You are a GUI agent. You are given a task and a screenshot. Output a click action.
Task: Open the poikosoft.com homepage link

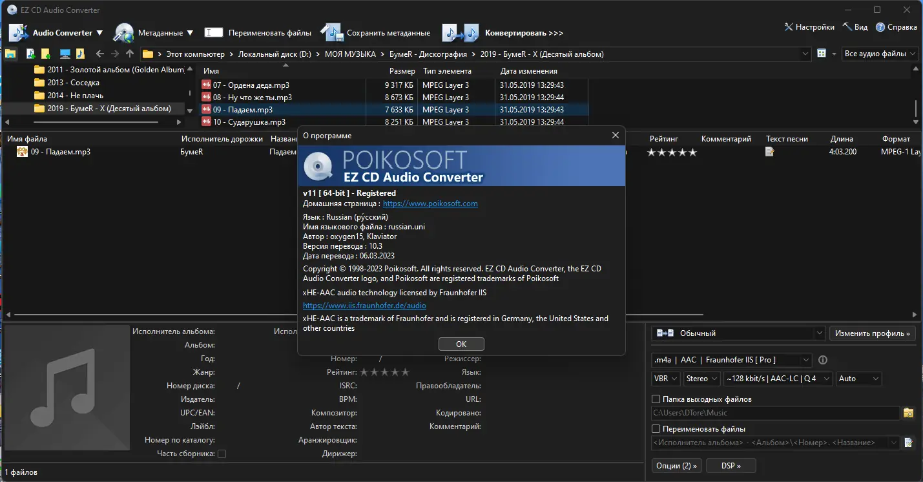click(x=430, y=204)
